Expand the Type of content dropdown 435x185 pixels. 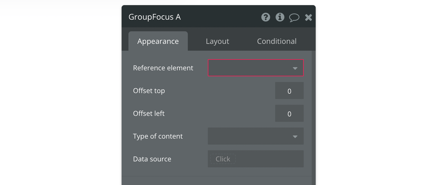[256, 136]
